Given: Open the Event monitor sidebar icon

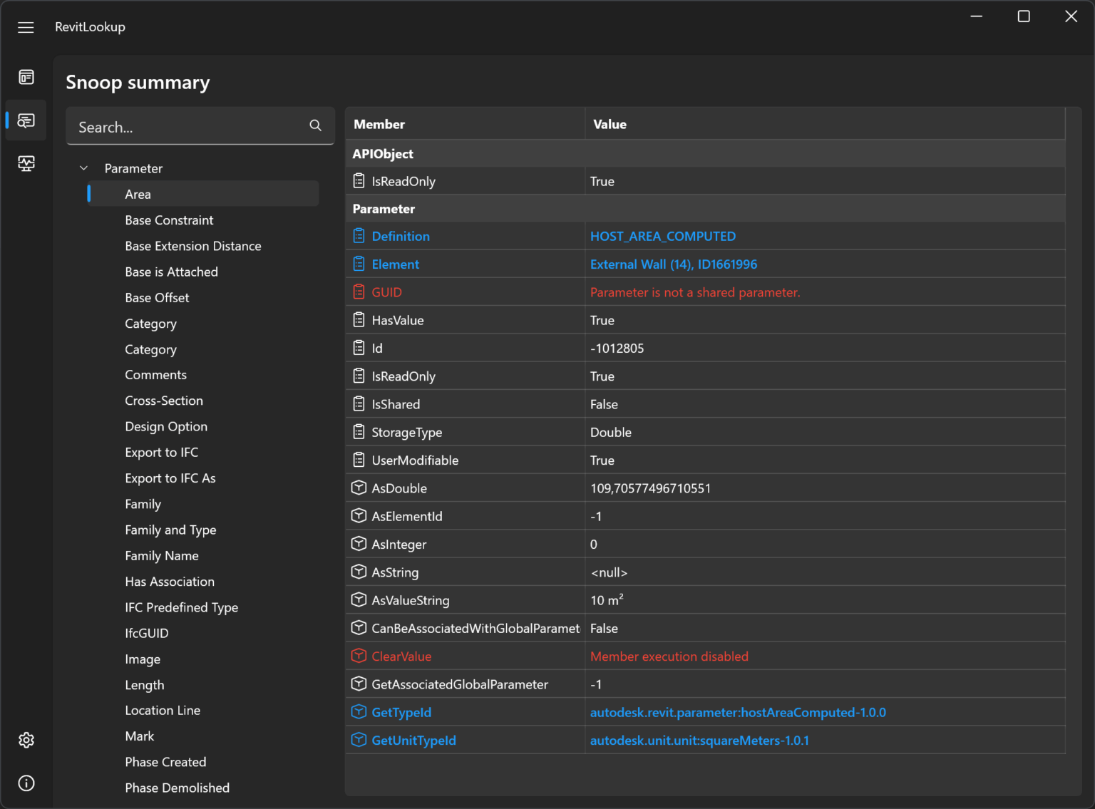Looking at the screenshot, I should tap(26, 163).
